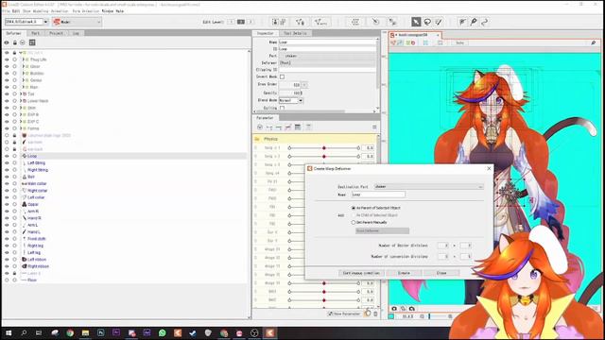Toggle visibility eye for Left String
Viewport: 605px width, 340px height.
(x=7, y=163)
